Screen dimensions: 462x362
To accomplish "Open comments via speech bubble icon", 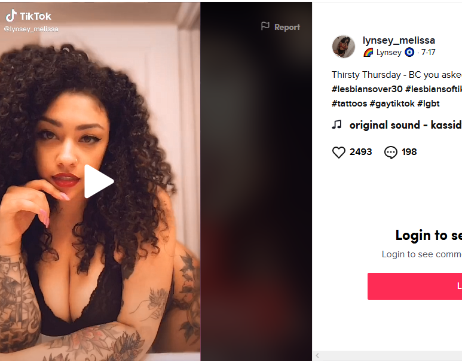I will tap(391, 153).
